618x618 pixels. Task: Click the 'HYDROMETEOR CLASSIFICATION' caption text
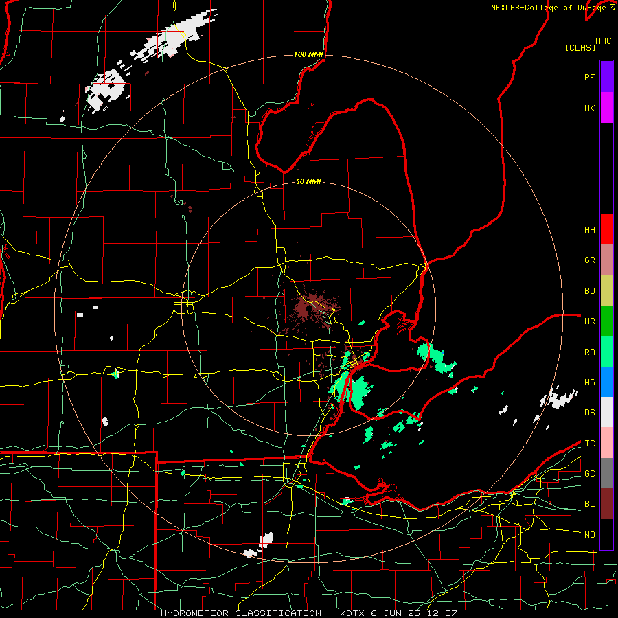pyautogui.click(x=241, y=613)
